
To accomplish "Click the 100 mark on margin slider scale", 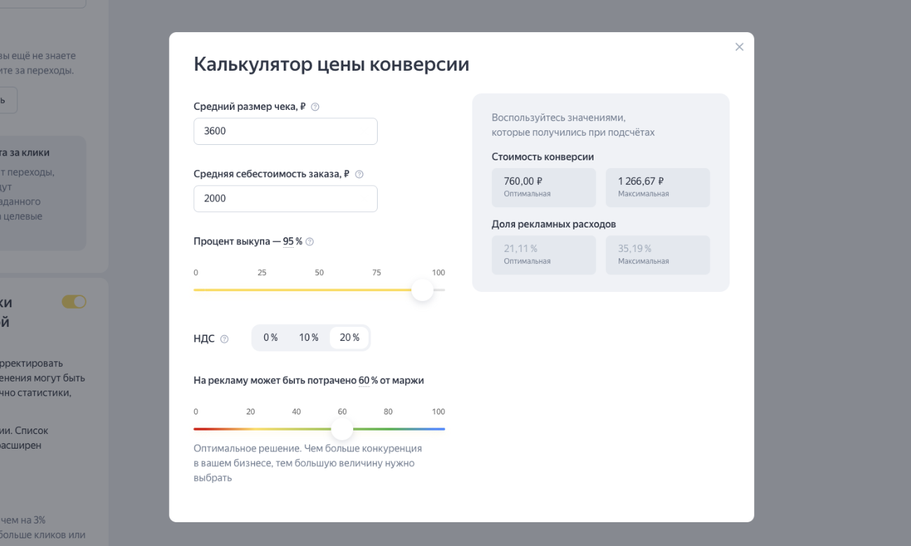I will [438, 412].
